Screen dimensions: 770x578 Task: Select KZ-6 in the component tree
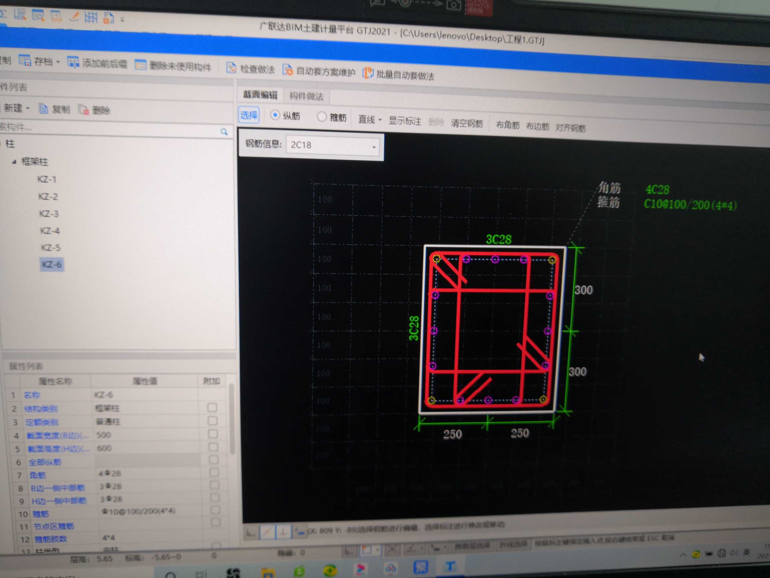point(52,265)
